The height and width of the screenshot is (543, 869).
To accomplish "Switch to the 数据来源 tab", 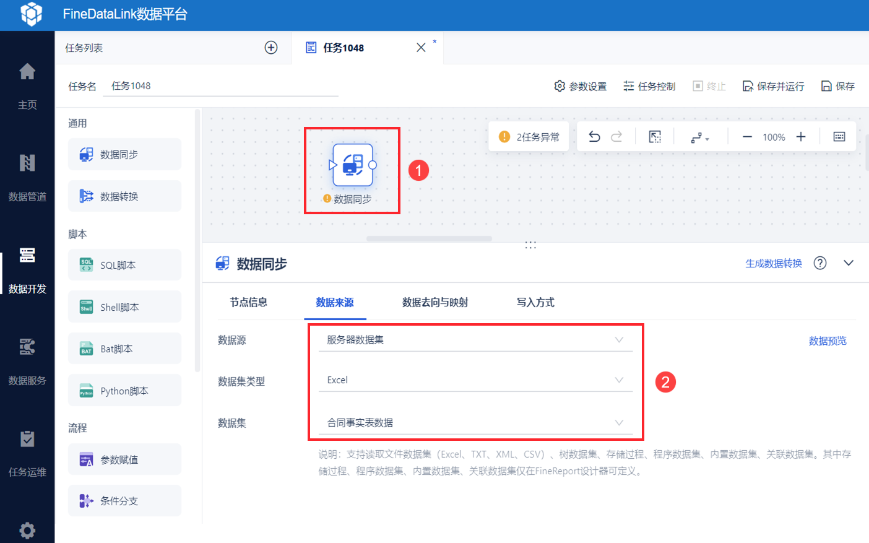I will tap(335, 302).
